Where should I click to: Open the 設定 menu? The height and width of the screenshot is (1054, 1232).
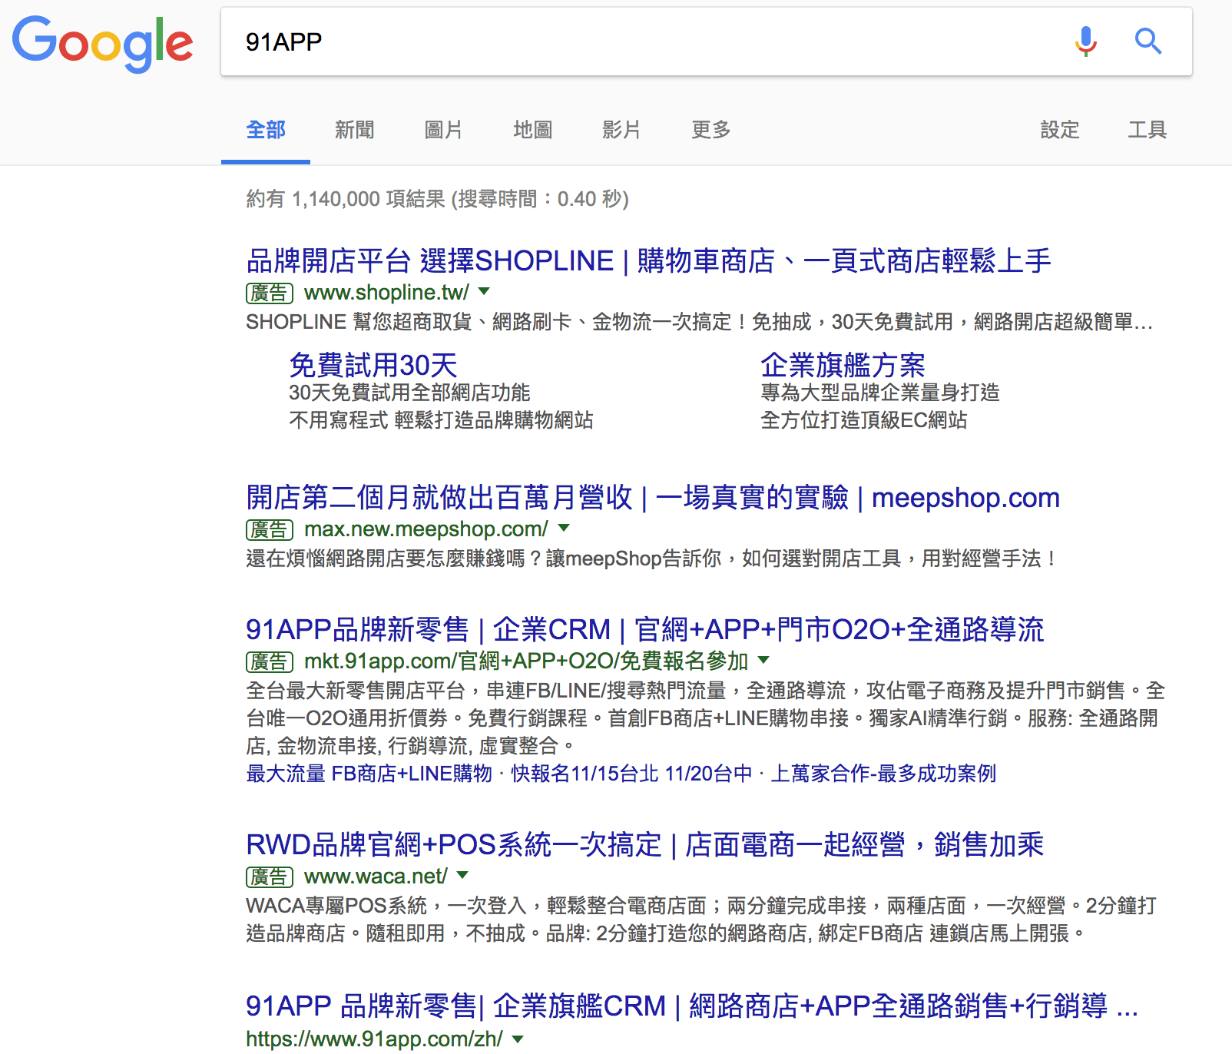click(x=1060, y=130)
